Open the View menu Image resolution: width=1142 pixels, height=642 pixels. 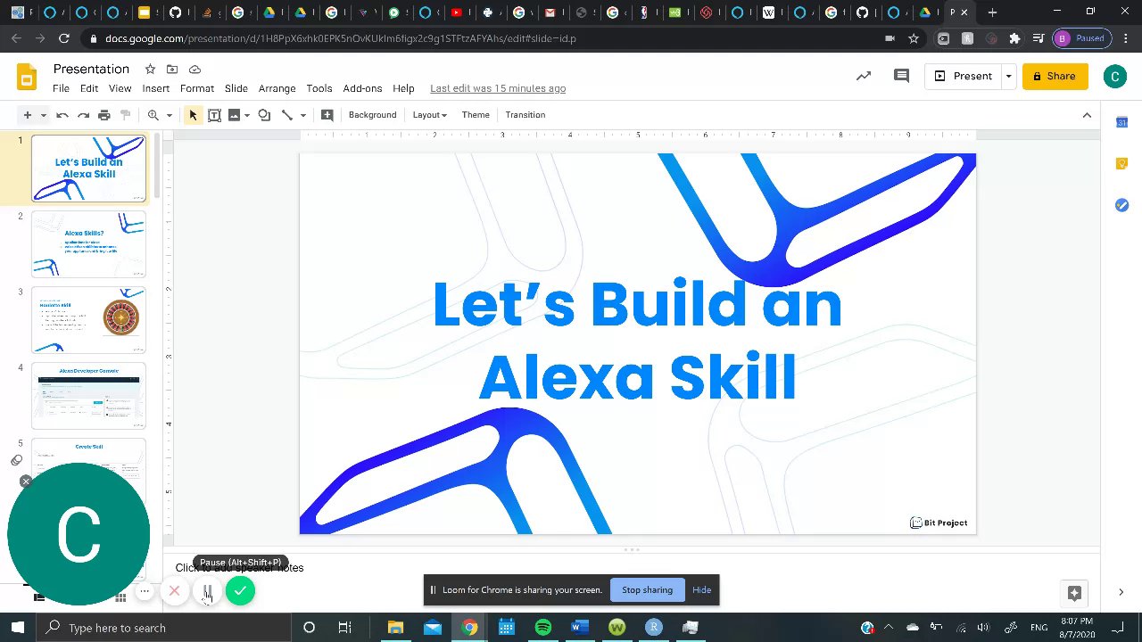(120, 88)
